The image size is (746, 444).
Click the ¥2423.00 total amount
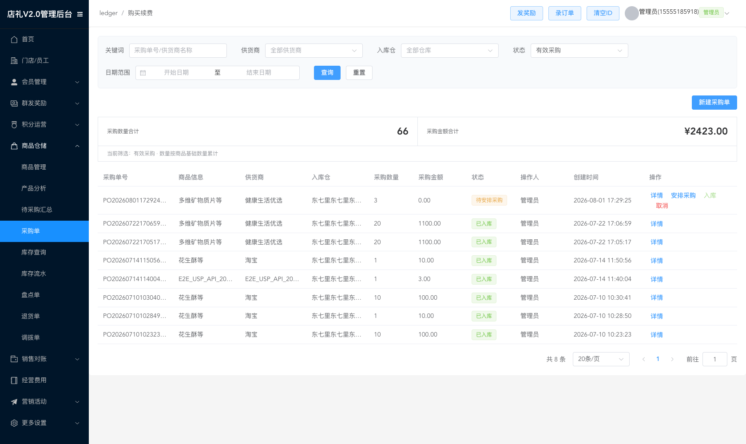point(706,131)
